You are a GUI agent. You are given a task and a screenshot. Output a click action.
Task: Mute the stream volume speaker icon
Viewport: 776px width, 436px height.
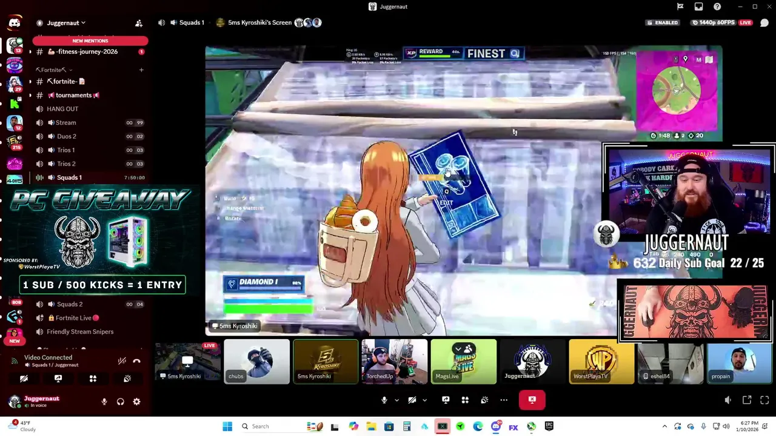click(728, 400)
